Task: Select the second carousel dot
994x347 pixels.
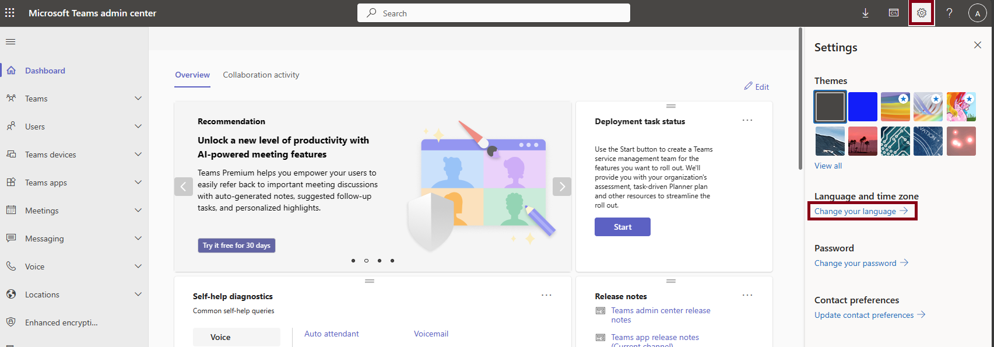Action: pos(366,261)
